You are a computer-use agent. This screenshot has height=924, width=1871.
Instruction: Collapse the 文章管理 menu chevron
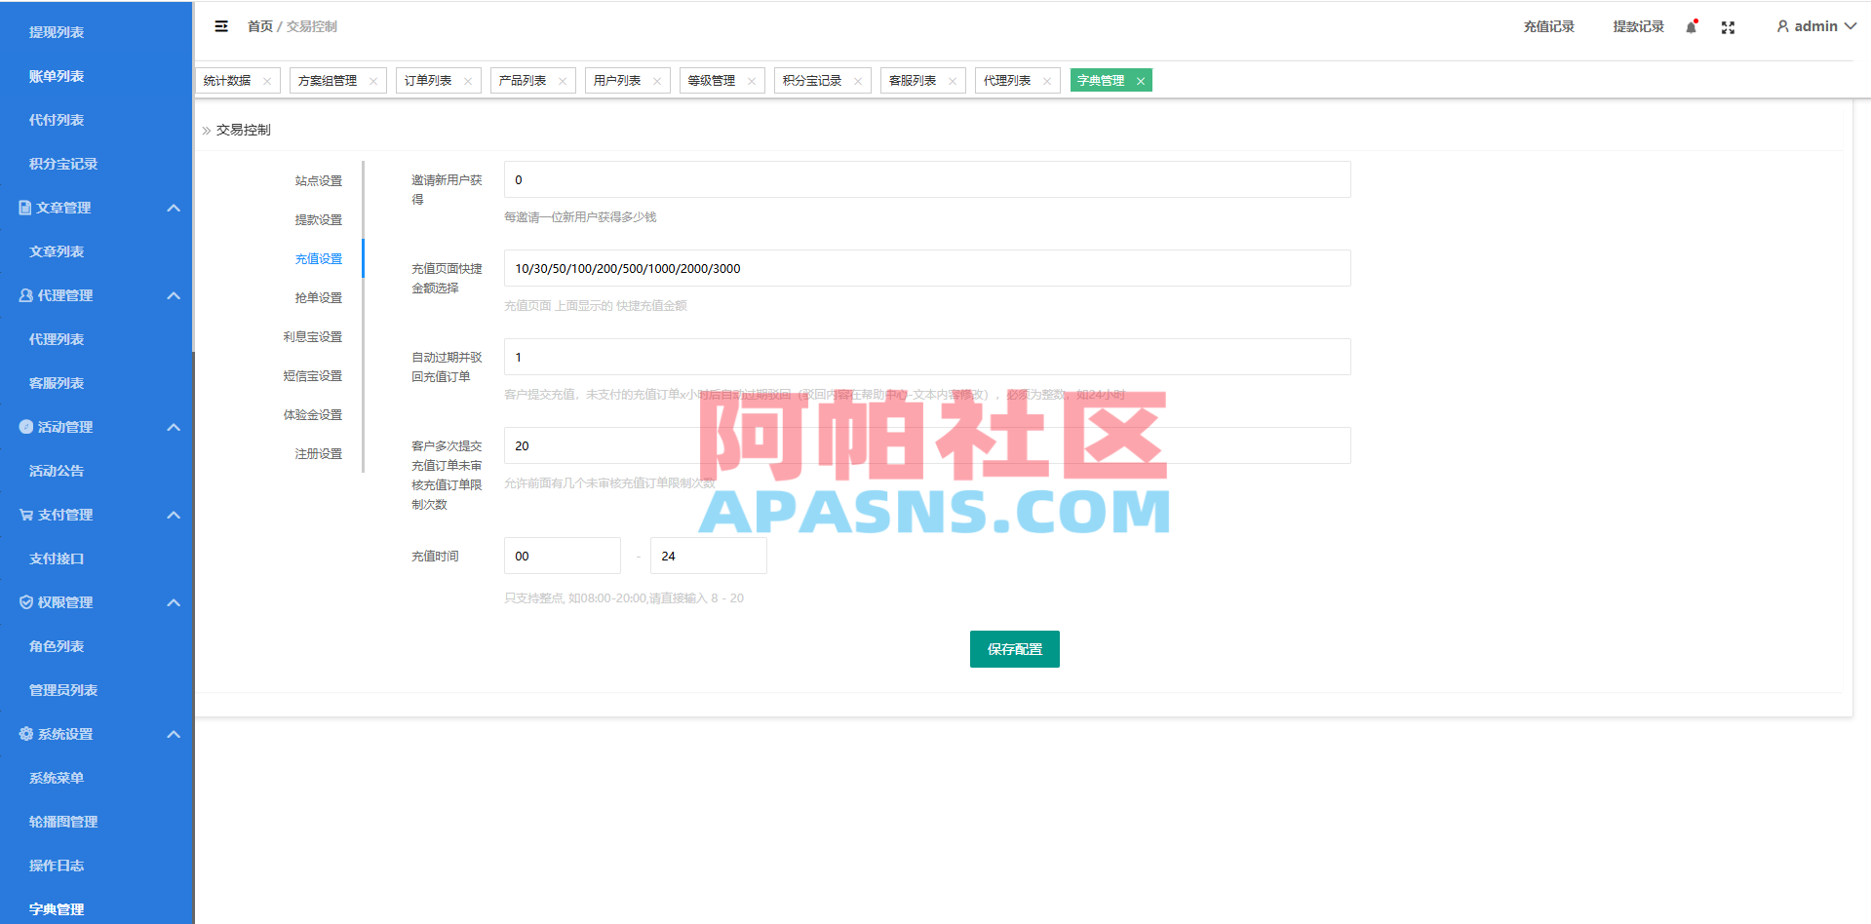174,208
